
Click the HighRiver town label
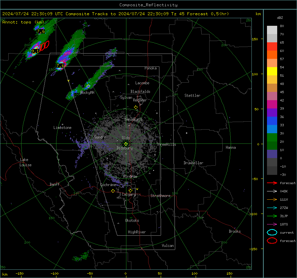(137, 232)
